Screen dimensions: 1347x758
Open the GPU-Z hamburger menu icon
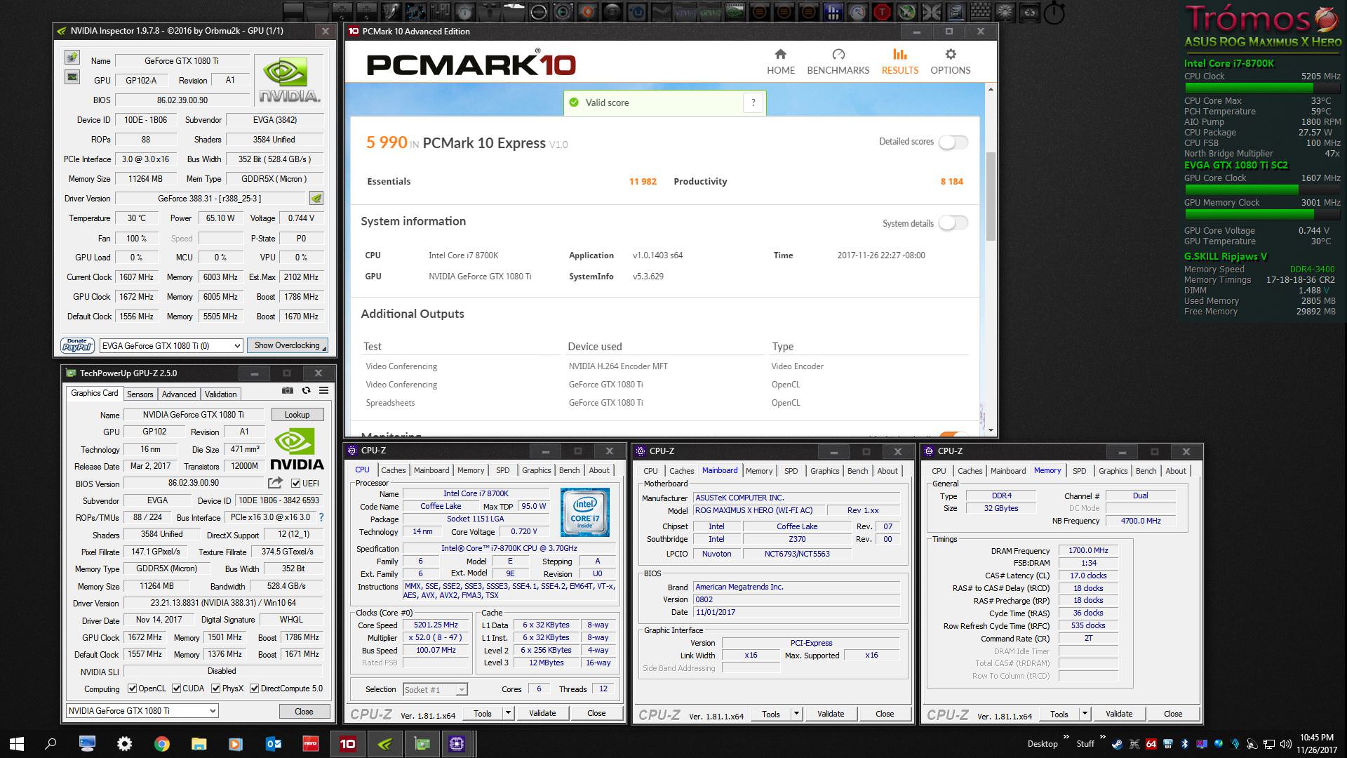323,391
